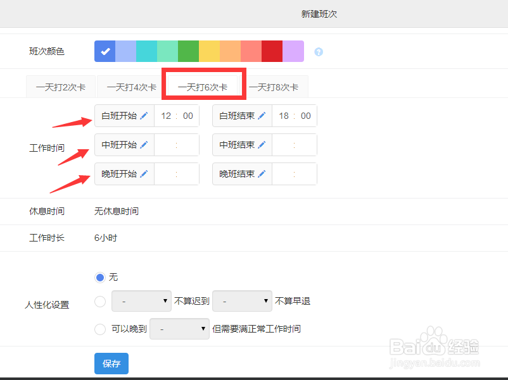Edit the 晚班结束 label pencil icon
The width and height of the screenshot is (508, 380).
(262, 174)
